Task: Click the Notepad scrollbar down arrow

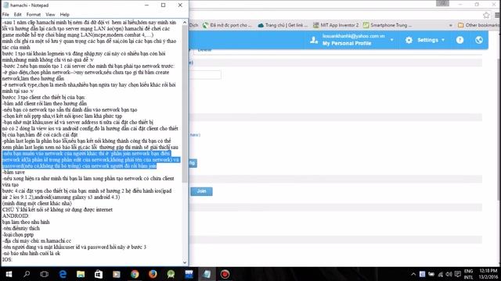Action: point(185,262)
